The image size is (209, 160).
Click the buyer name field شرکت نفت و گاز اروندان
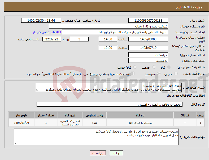[x=108, y=26]
